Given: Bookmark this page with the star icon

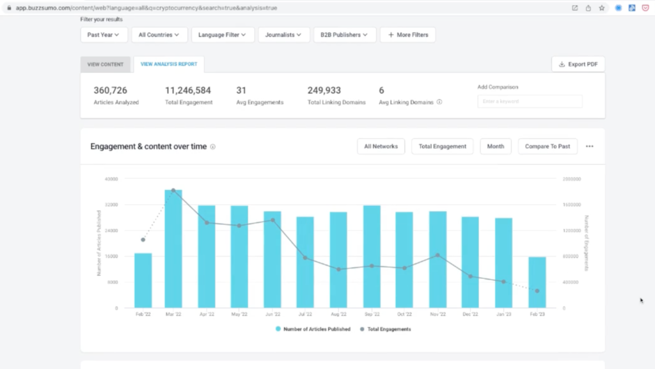Looking at the screenshot, I should click(601, 8).
